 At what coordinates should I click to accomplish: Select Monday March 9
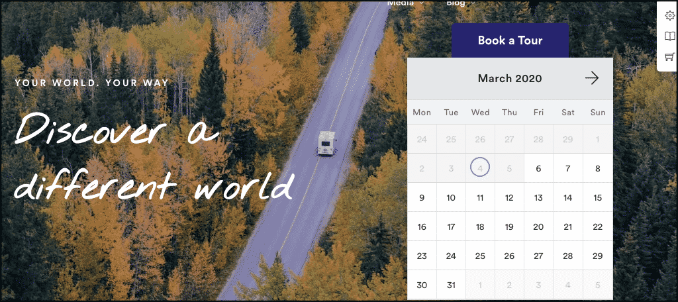tap(422, 198)
